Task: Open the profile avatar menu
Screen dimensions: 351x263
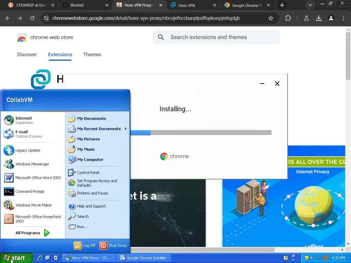Action: [331, 18]
